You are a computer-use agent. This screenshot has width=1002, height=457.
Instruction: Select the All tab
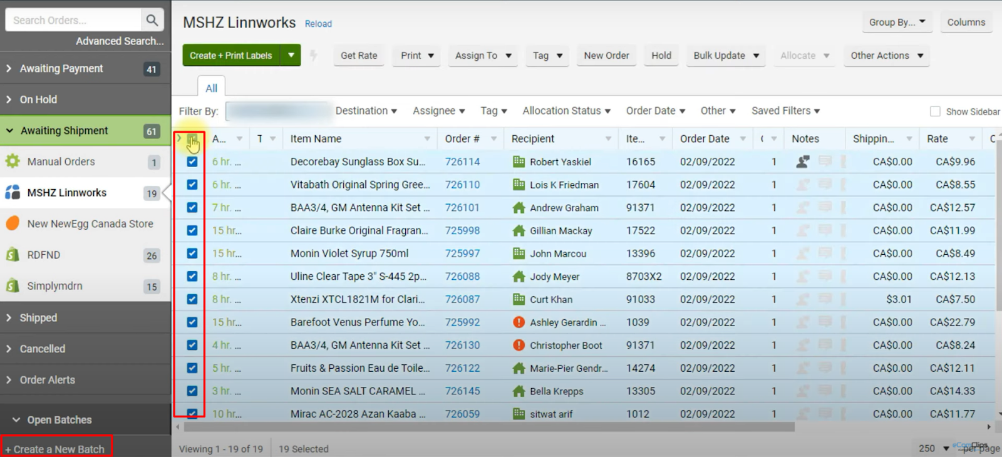[x=212, y=88]
